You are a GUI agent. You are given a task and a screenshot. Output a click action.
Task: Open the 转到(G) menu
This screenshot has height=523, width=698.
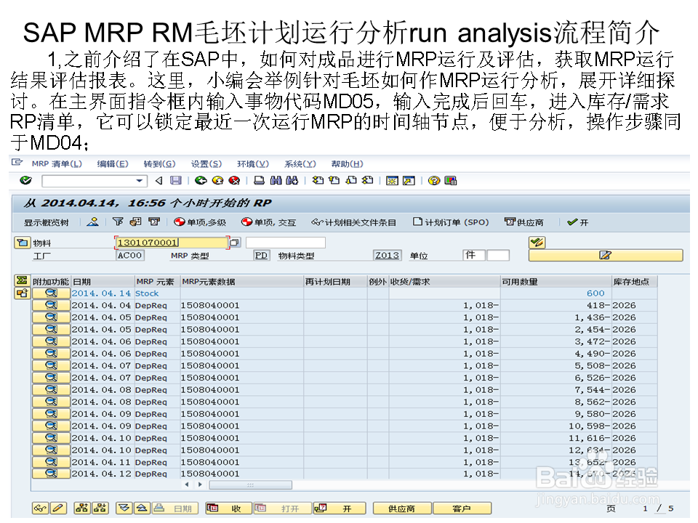pyautogui.click(x=159, y=163)
